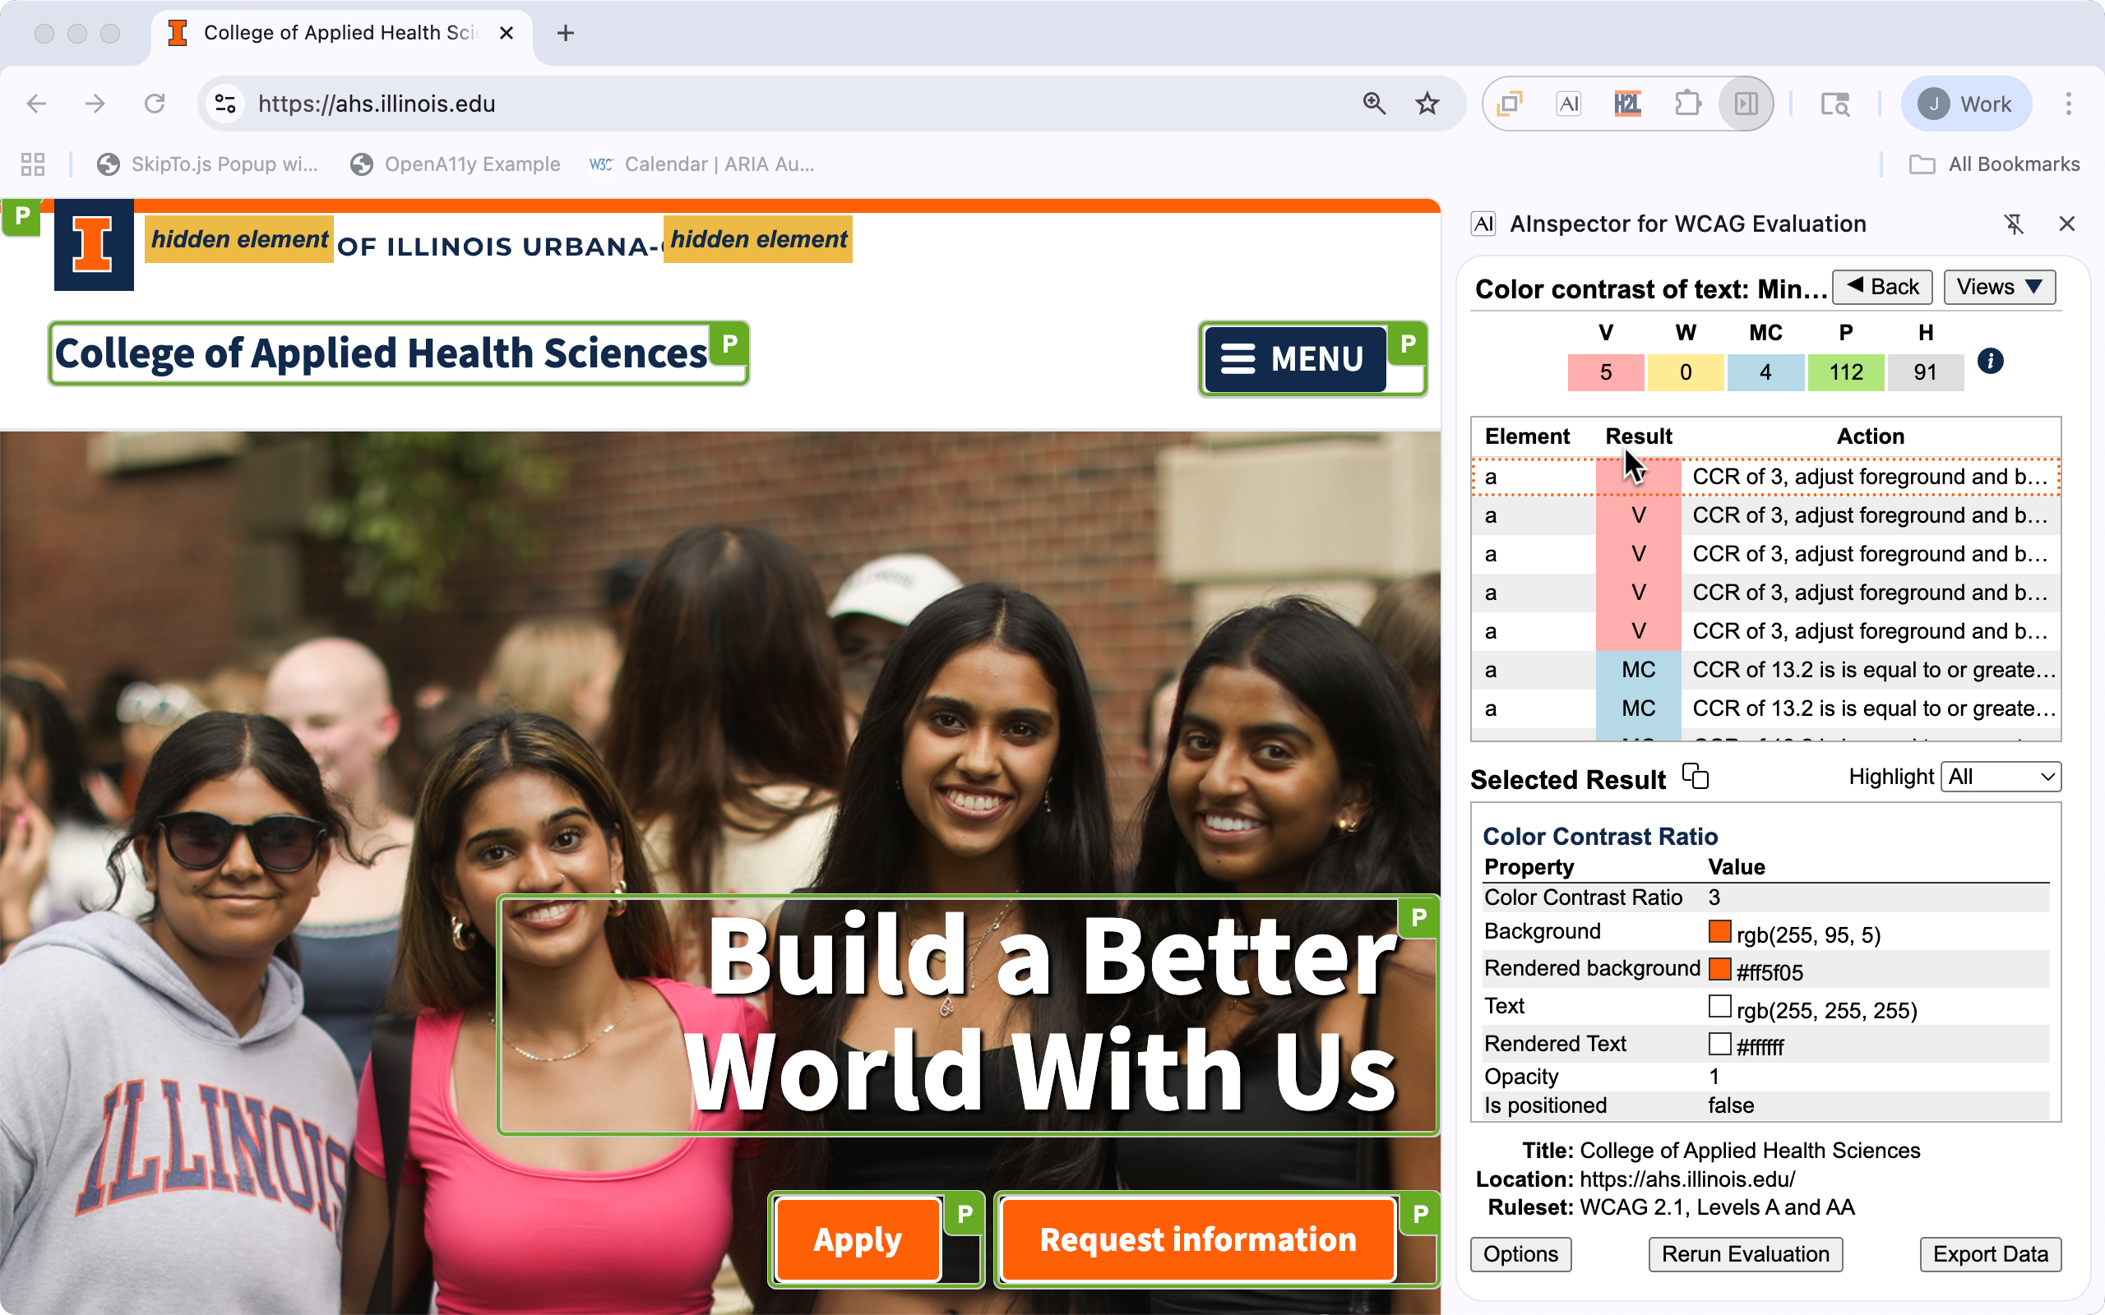Click the orange Apply link

857,1239
